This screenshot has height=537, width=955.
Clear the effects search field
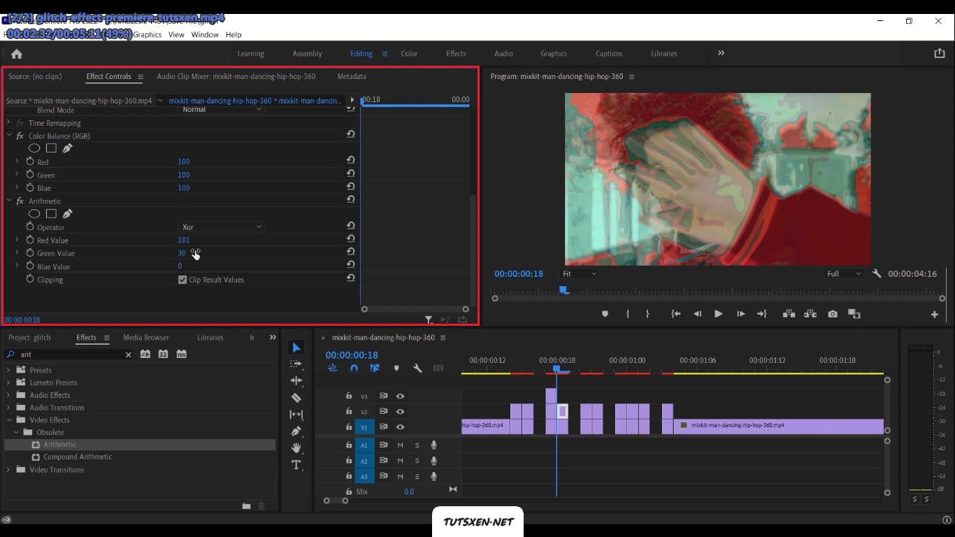pyautogui.click(x=128, y=355)
